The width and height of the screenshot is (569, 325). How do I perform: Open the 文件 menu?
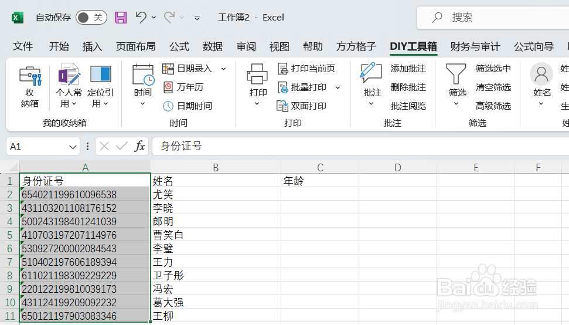point(22,46)
